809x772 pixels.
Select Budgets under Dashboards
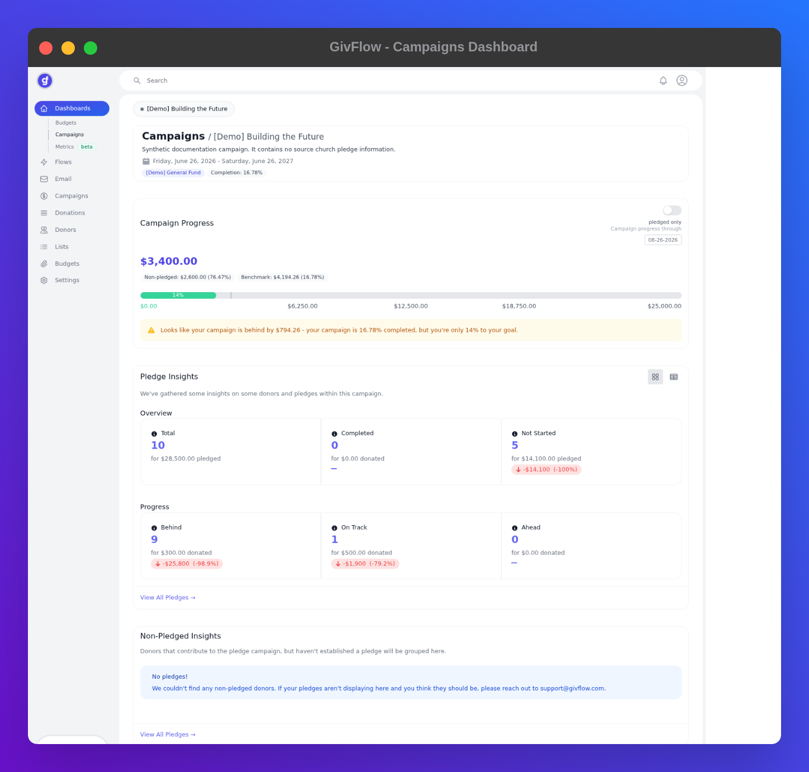tap(66, 123)
